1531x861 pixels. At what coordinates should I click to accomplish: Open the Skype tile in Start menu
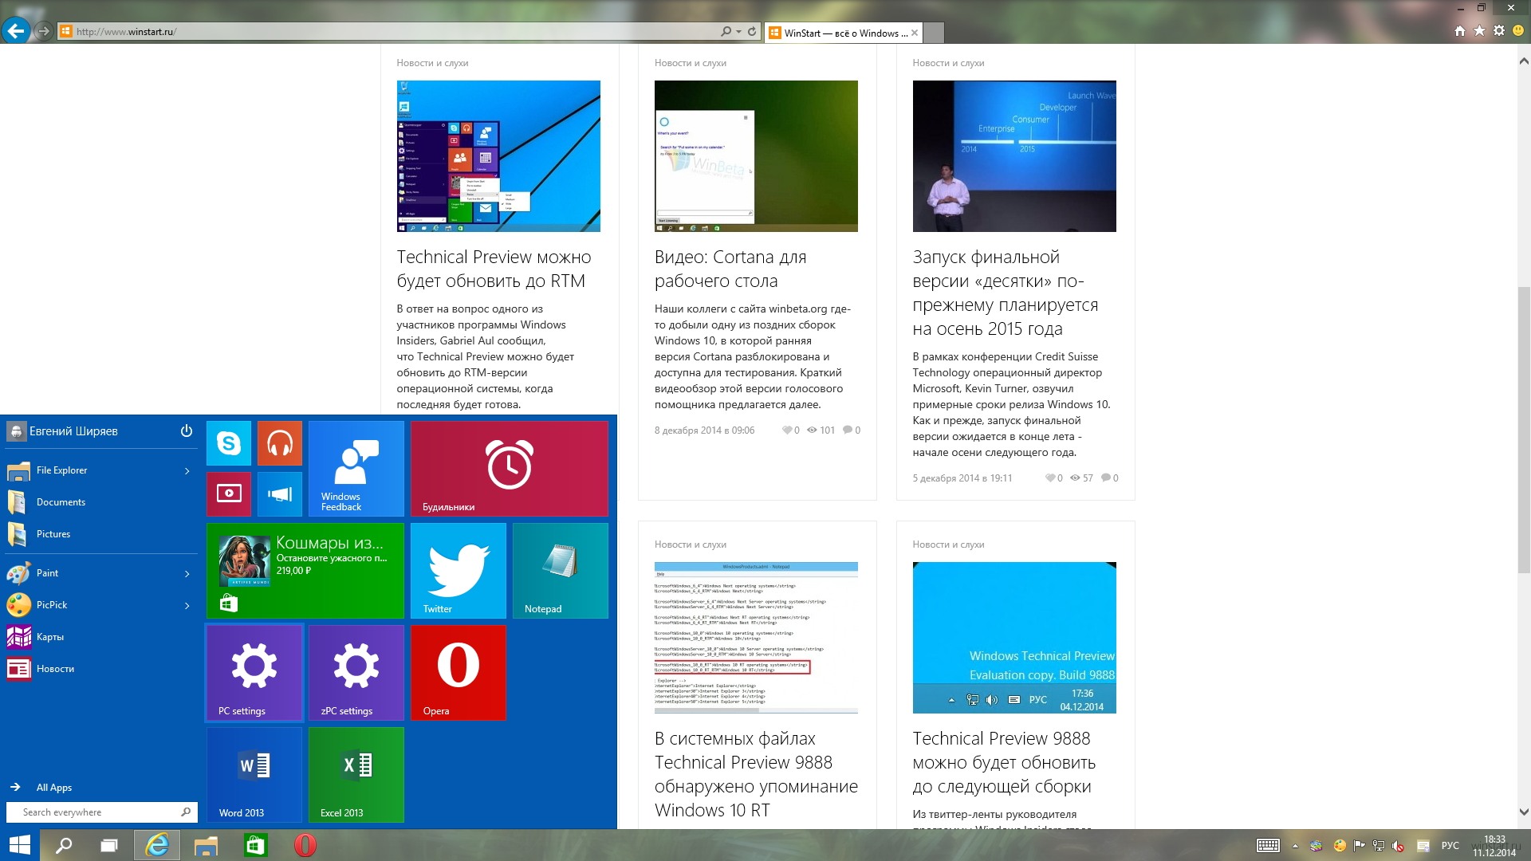coord(229,443)
